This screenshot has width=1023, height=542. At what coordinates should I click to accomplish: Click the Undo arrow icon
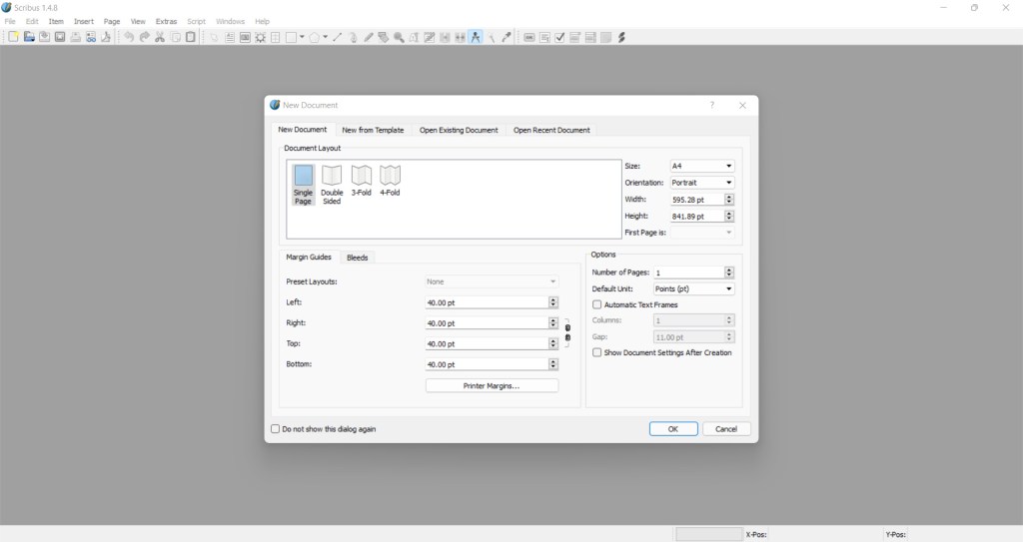129,37
